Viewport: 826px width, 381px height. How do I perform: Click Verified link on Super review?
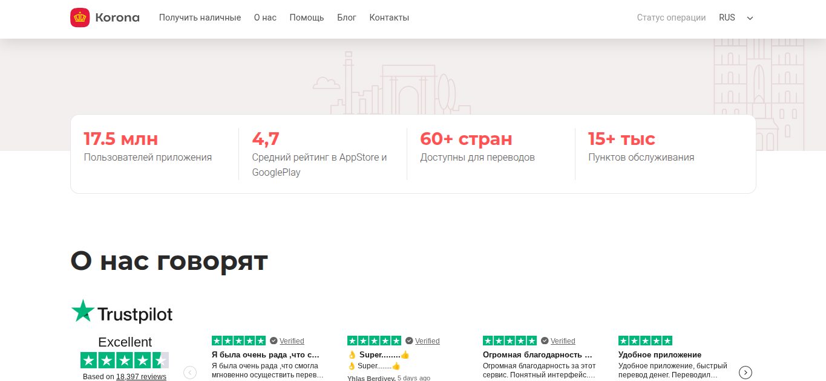click(x=427, y=341)
